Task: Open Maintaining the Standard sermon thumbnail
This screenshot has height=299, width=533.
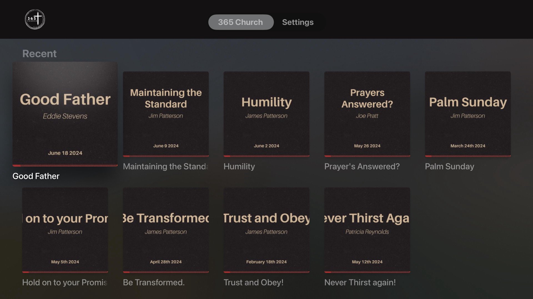Action: (x=166, y=114)
